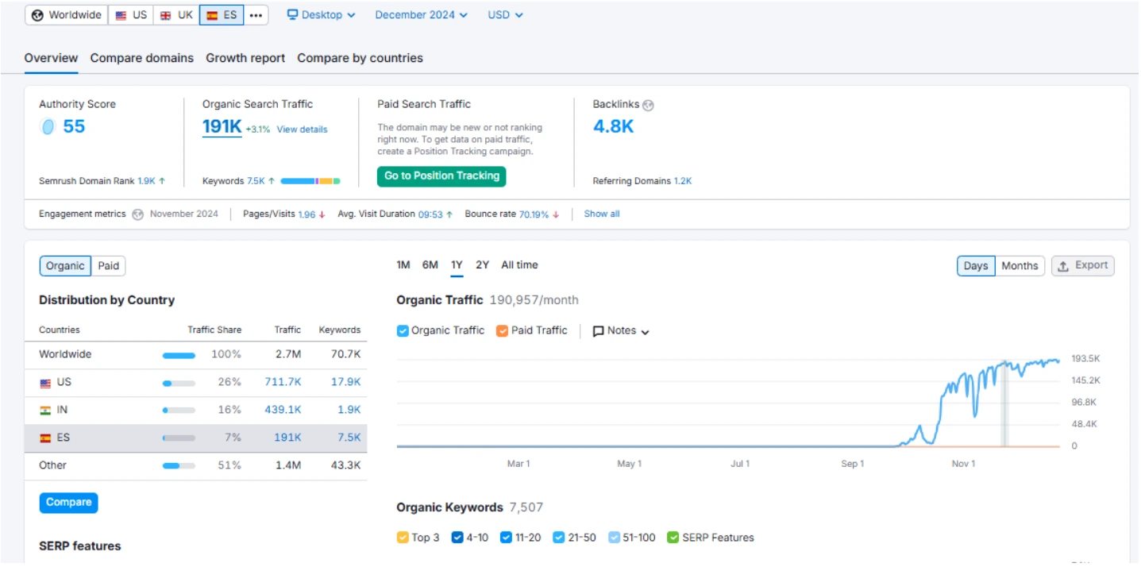Click the Engagement metrics info icon
1141x571 pixels.
coord(139,214)
